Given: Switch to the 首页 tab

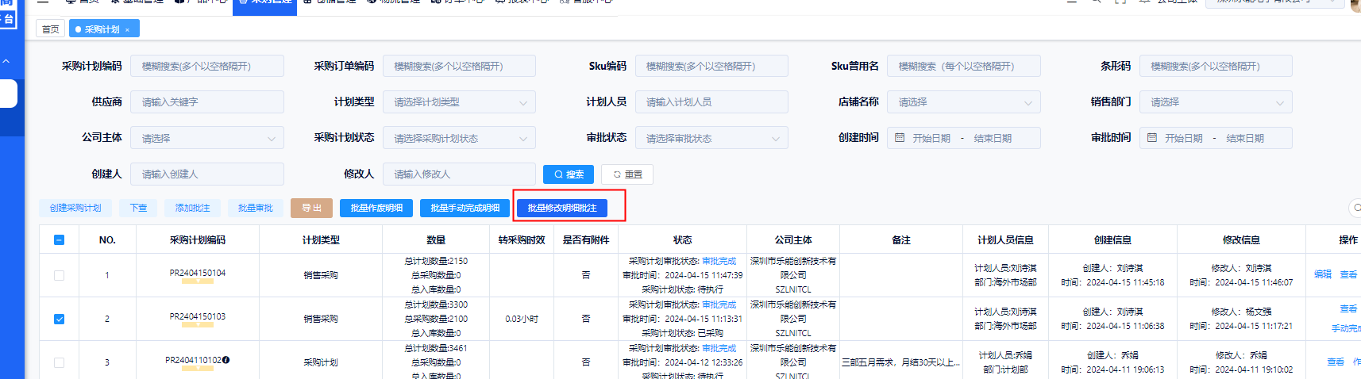Looking at the screenshot, I should coord(51,29).
